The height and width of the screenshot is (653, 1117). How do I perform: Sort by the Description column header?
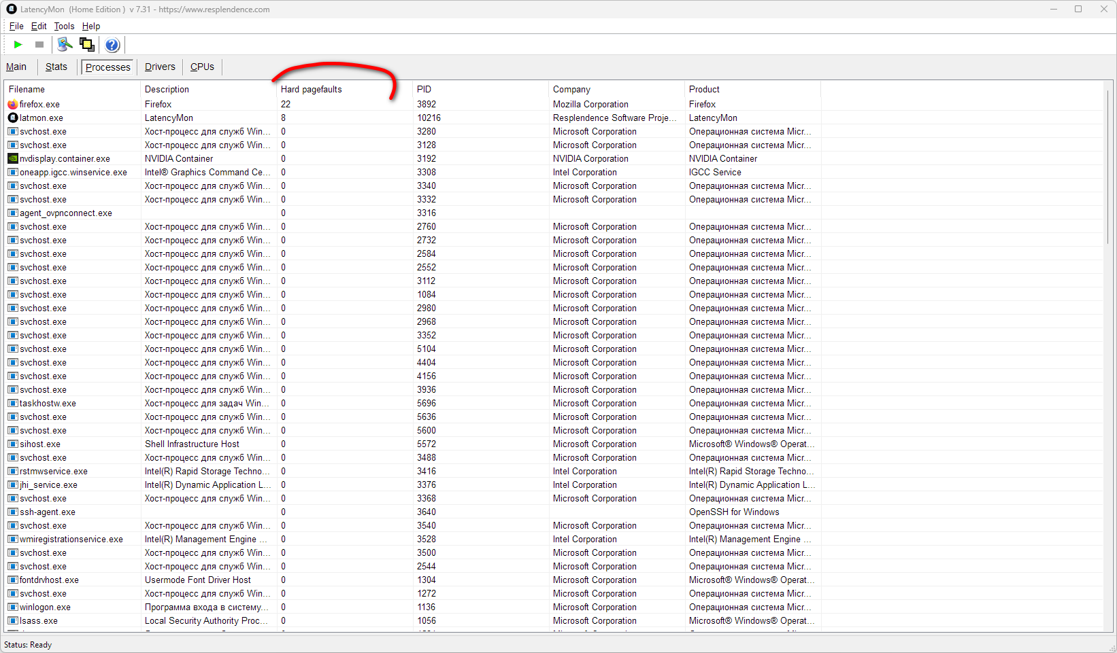(208, 89)
